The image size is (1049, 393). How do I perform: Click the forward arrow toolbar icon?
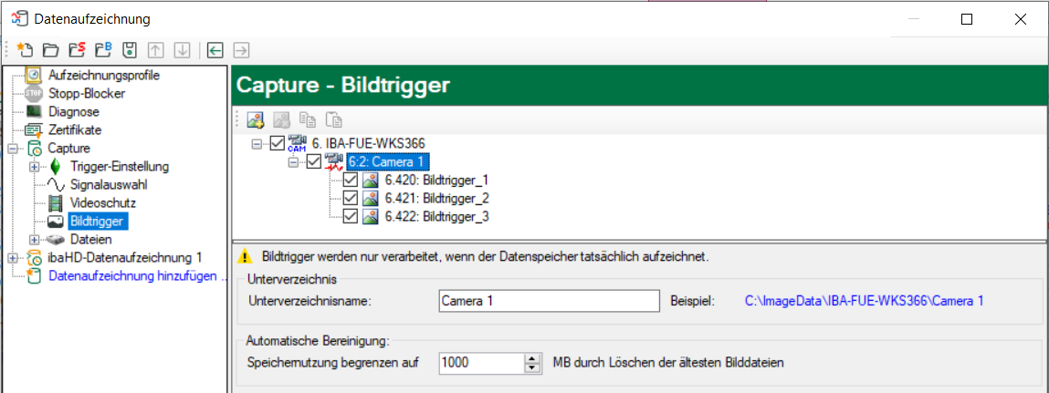241,49
